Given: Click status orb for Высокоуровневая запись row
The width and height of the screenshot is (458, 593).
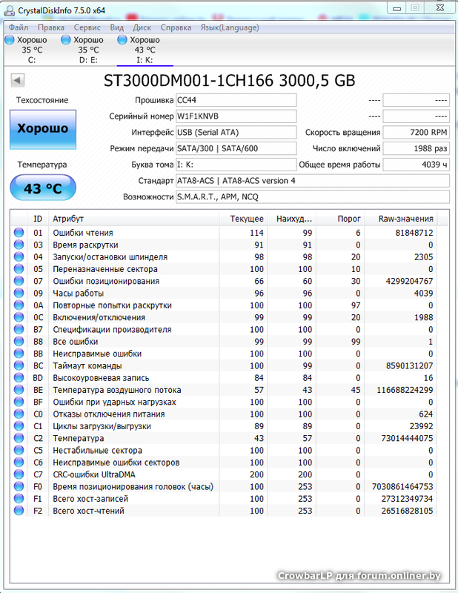Looking at the screenshot, I should [x=19, y=378].
